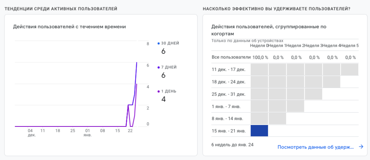The height and width of the screenshot is (160, 370).
Task: Click the 100,0 % value in Неделя 0
Action: tap(260, 57)
